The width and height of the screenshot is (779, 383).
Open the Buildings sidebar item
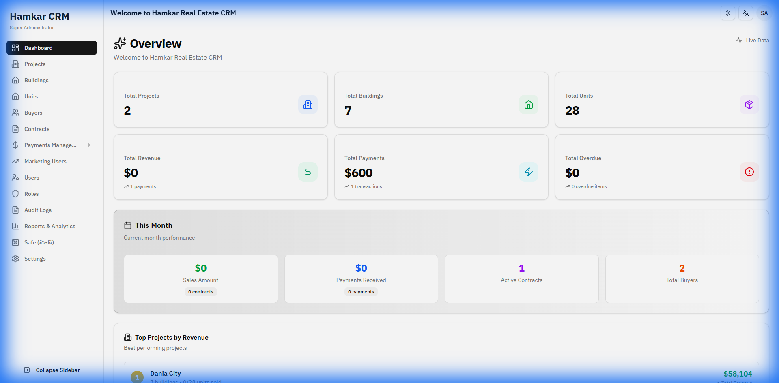click(52, 80)
